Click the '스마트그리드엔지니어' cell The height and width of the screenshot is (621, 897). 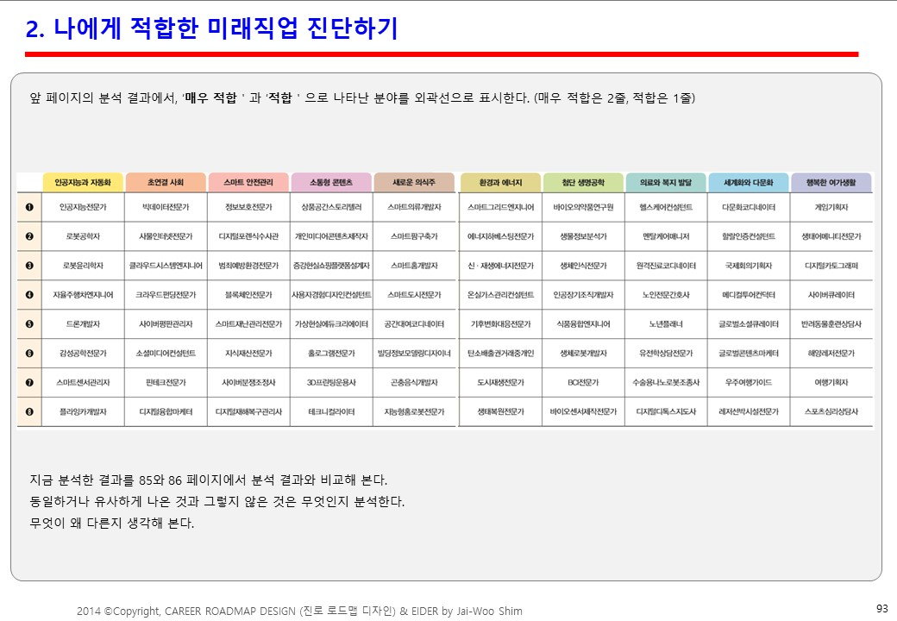coord(500,207)
